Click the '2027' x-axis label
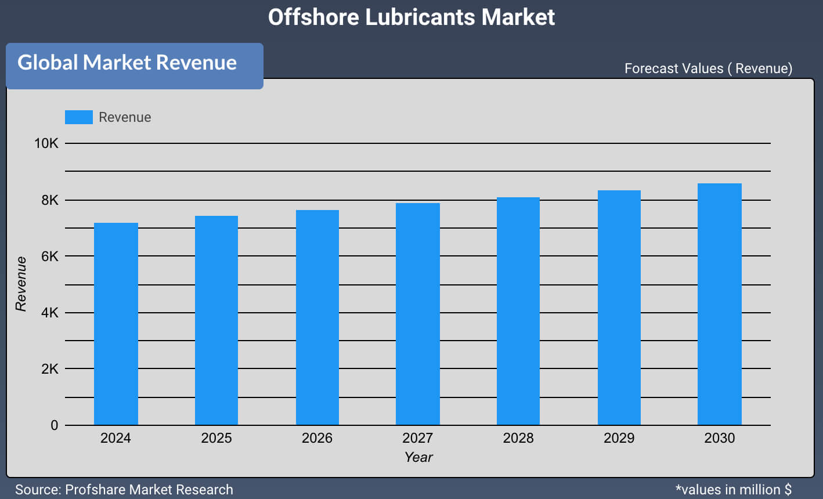823x499 pixels. tap(418, 438)
